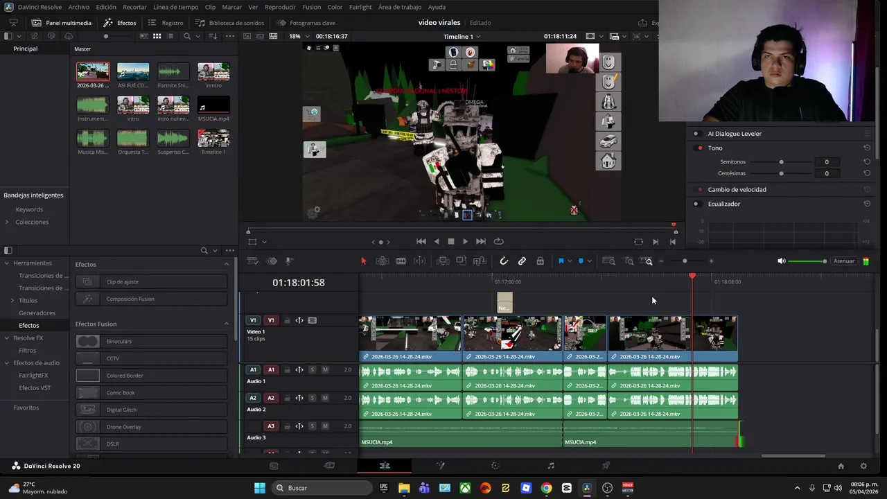
Task: Select the red arrow selection mode tool
Action: coord(363,261)
